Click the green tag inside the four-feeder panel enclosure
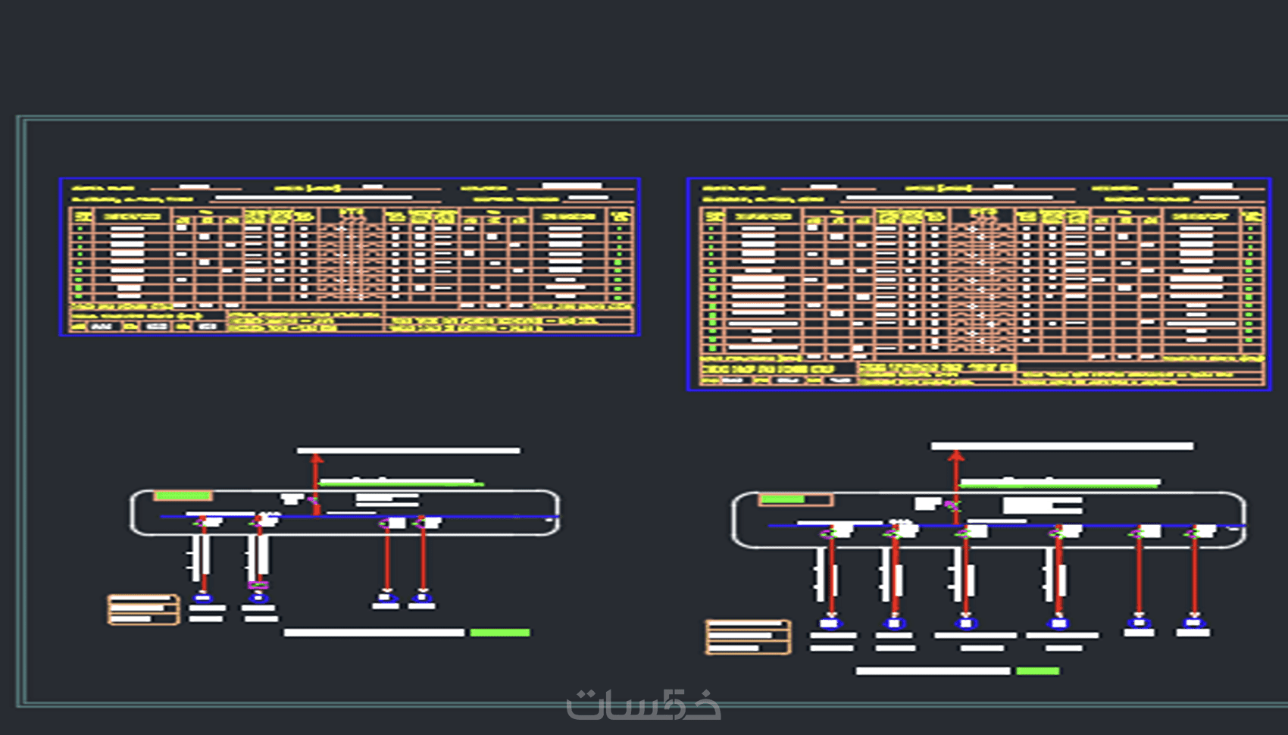This screenshot has height=735, width=1288. [183, 496]
